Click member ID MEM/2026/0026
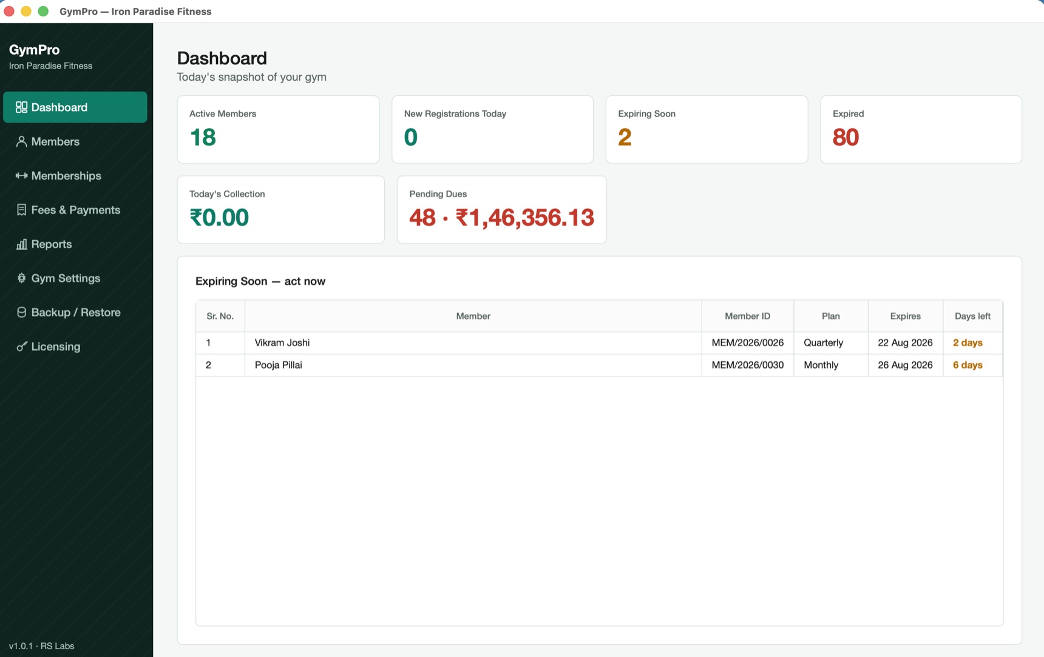Screen dimensions: 1044x657 tap(747, 342)
